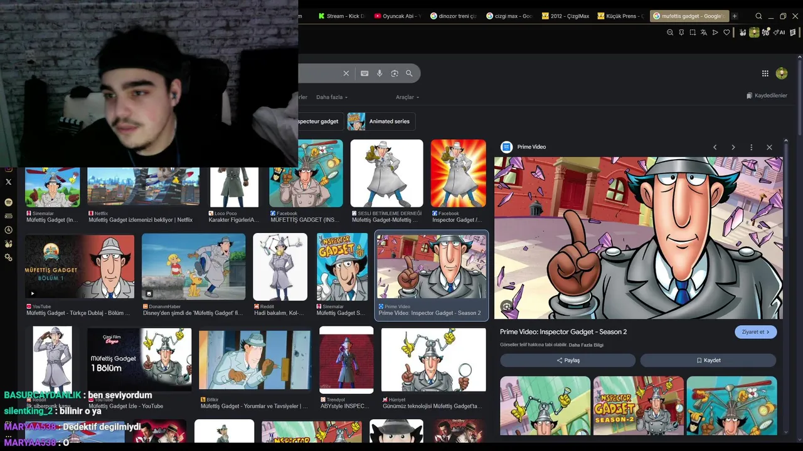The width and height of the screenshot is (803, 451).
Task: Open Kaydedilenler saved items
Action: click(767, 96)
